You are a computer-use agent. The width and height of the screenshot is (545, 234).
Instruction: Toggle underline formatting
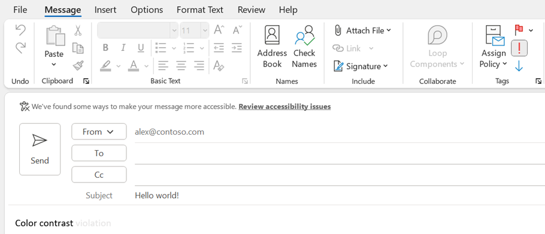click(141, 48)
